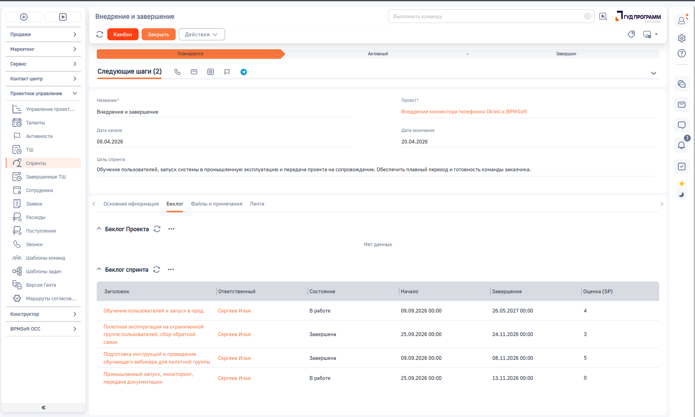Click the phone call icon in next steps
Image resolution: width=695 pixels, height=417 pixels.
click(x=177, y=72)
